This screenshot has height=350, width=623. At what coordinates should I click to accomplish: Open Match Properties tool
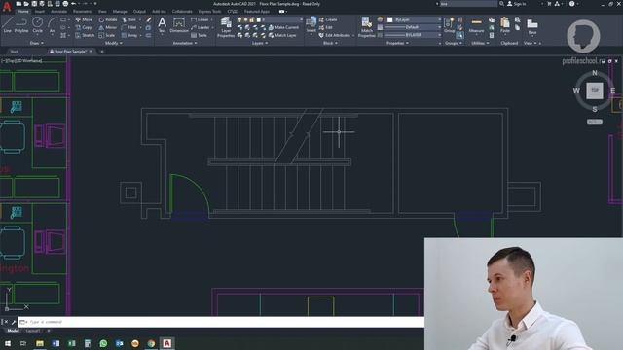click(366, 27)
